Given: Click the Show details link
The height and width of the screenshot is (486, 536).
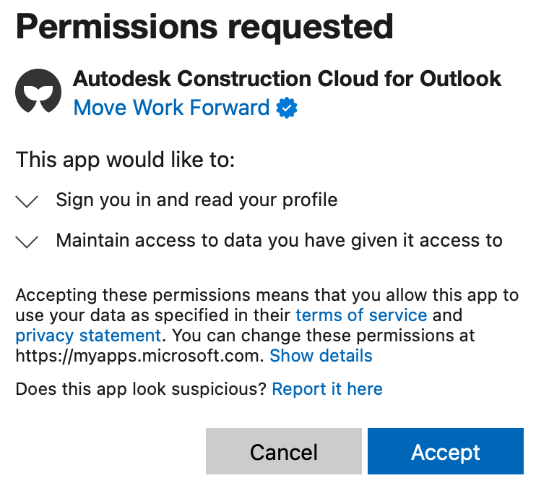Looking at the screenshot, I should (x=321, y=356).
